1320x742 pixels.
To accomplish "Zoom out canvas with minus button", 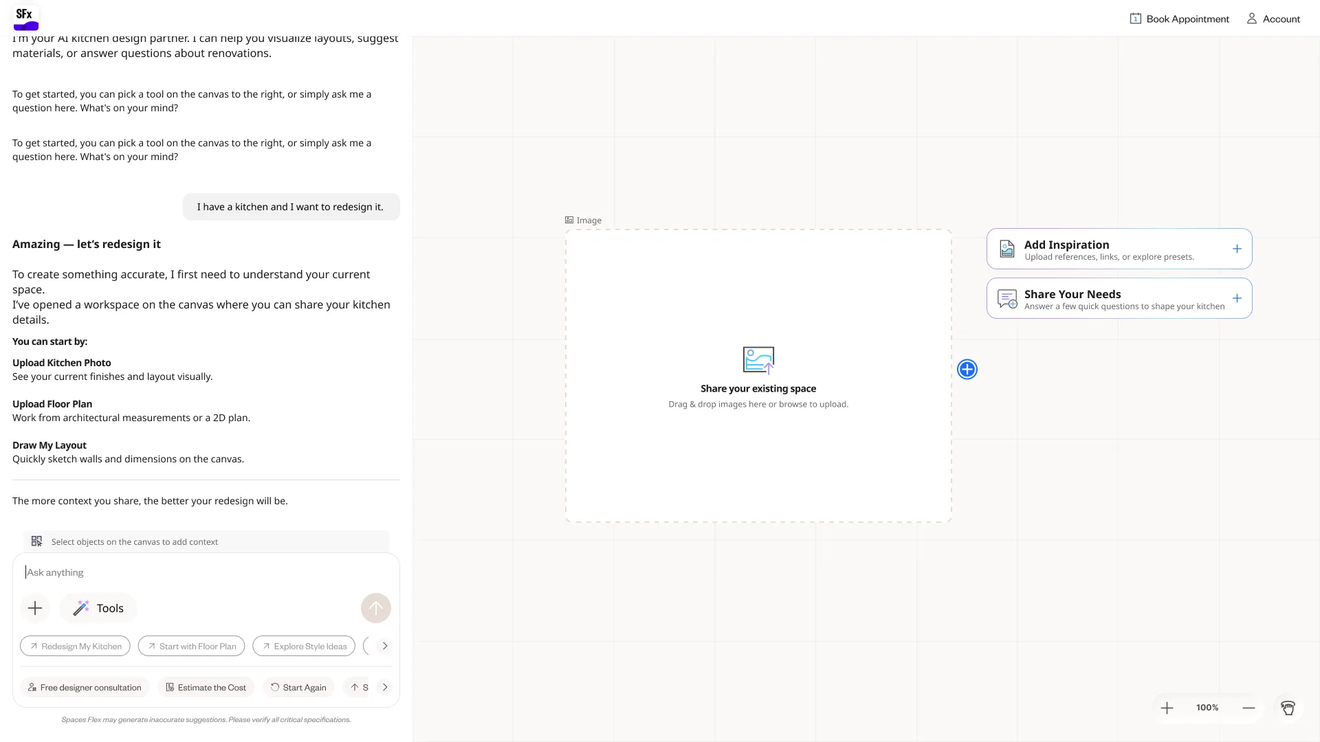I will (1248, 708).
